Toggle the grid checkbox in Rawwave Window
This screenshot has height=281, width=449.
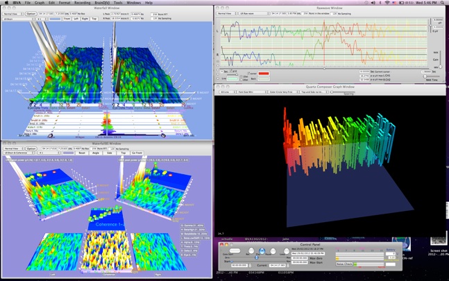pos(232,71)
